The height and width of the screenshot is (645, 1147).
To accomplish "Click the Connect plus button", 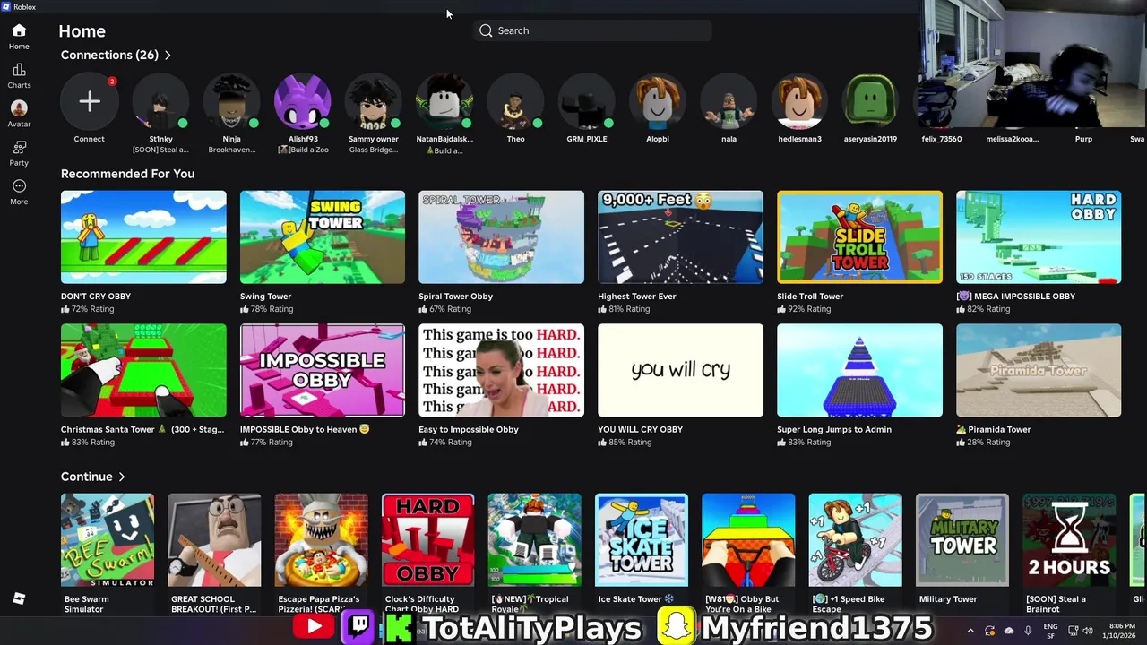I will click(x=89, y=101).
